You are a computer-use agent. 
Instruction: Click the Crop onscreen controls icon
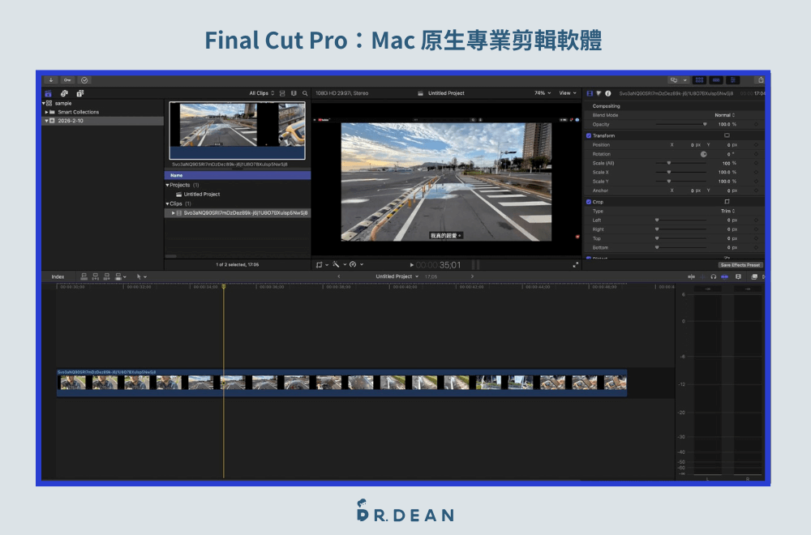click(x=727, y=202)
